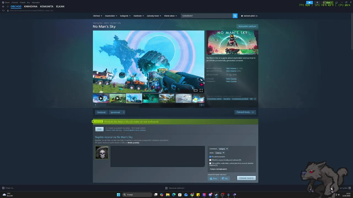The width and height of the screenshot is (353, 198).
Task: Click the Steam icon in the taskbar
Action: (x=216, y=195)
